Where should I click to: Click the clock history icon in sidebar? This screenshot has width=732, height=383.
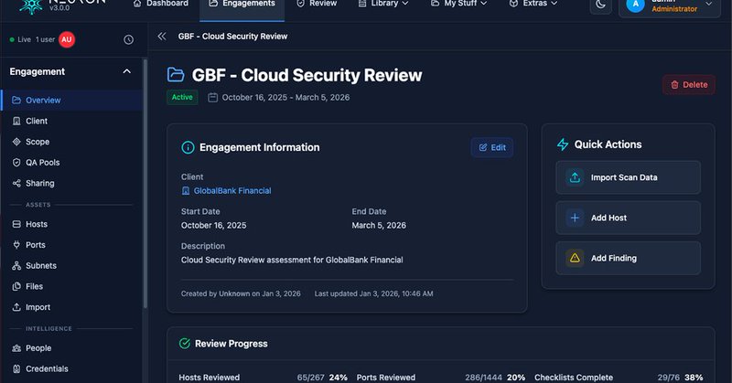click(x=128, y=40)
